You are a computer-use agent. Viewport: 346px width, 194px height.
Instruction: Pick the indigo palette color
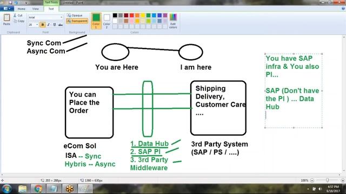(159, 16)
